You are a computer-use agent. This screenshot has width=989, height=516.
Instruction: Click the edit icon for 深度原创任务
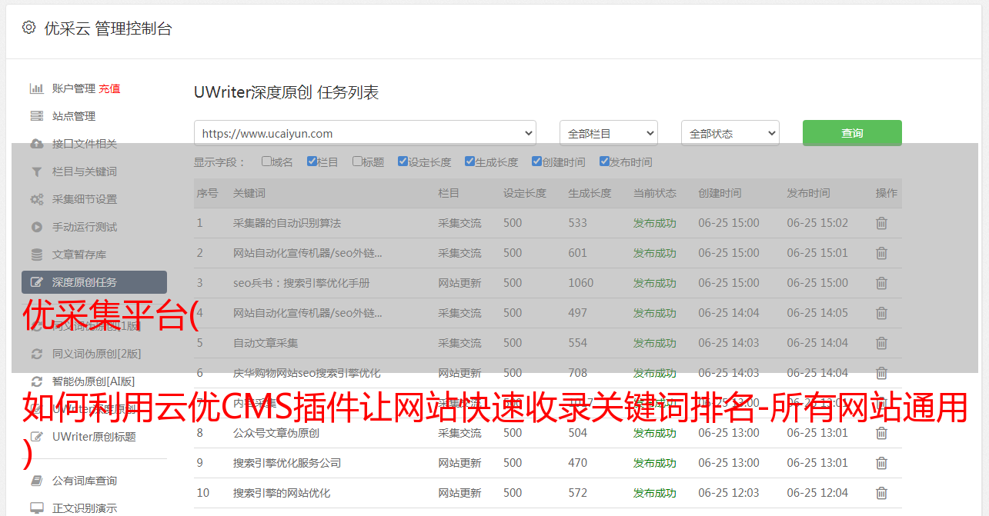pos(36,282)
